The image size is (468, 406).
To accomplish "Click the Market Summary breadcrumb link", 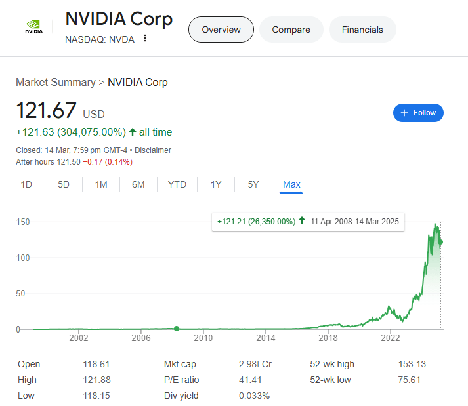I will tap(56, 83).
